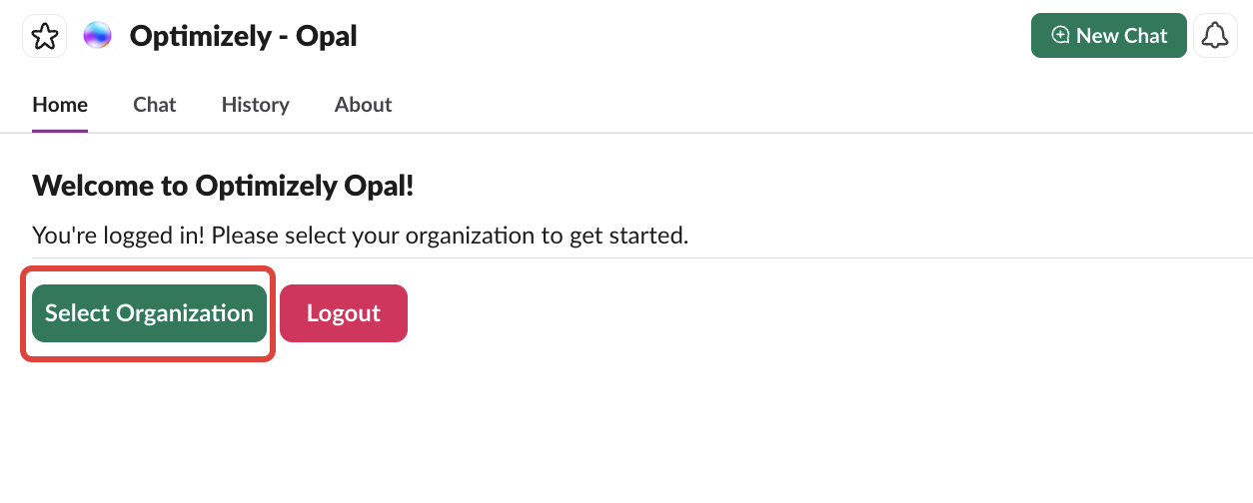Go to the History tab
This screenshot has height=503, width=1253.
click(x=256, y=105)
